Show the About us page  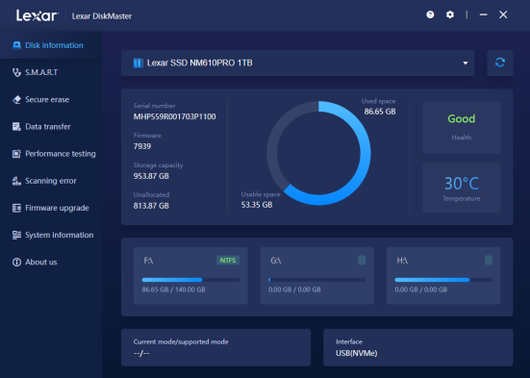tap(51, 262)
